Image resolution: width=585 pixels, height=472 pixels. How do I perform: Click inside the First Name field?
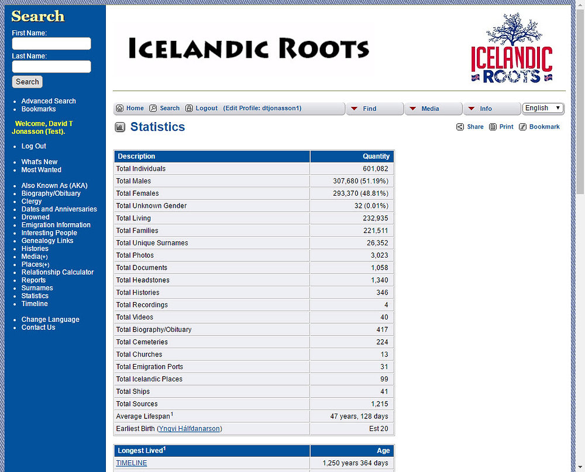click(51, 43)
